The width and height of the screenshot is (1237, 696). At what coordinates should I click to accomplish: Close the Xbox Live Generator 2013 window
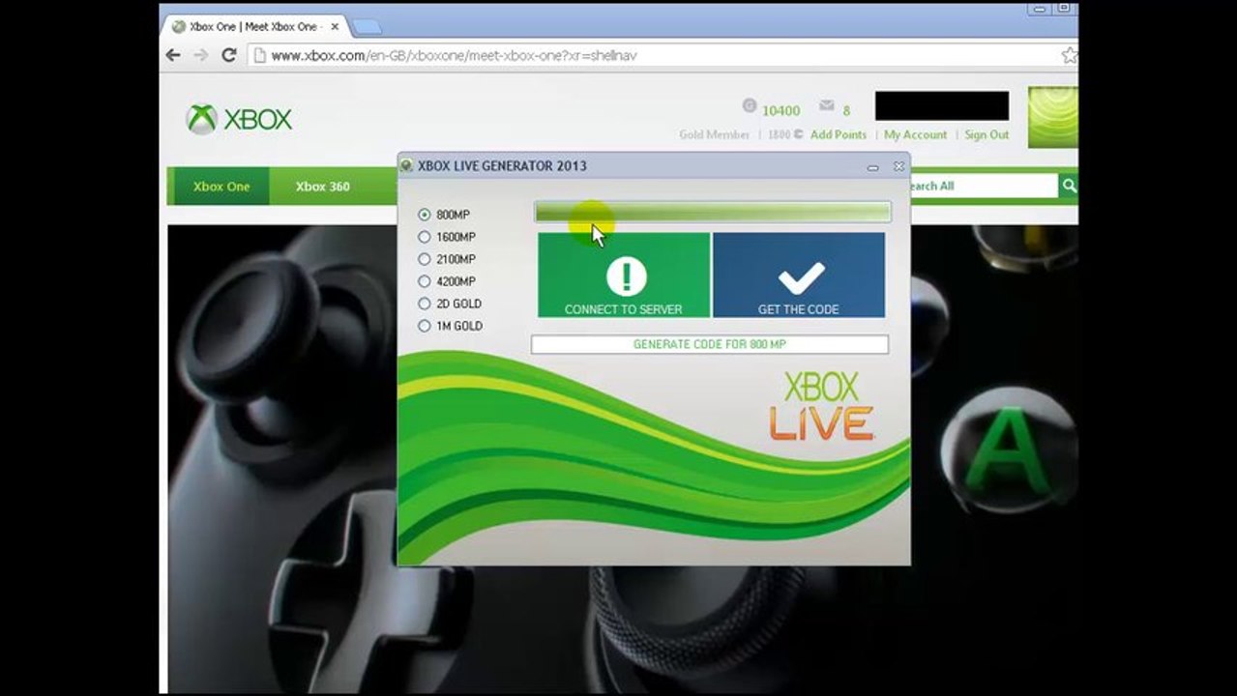pyautogui.click(x=898, y=167)
